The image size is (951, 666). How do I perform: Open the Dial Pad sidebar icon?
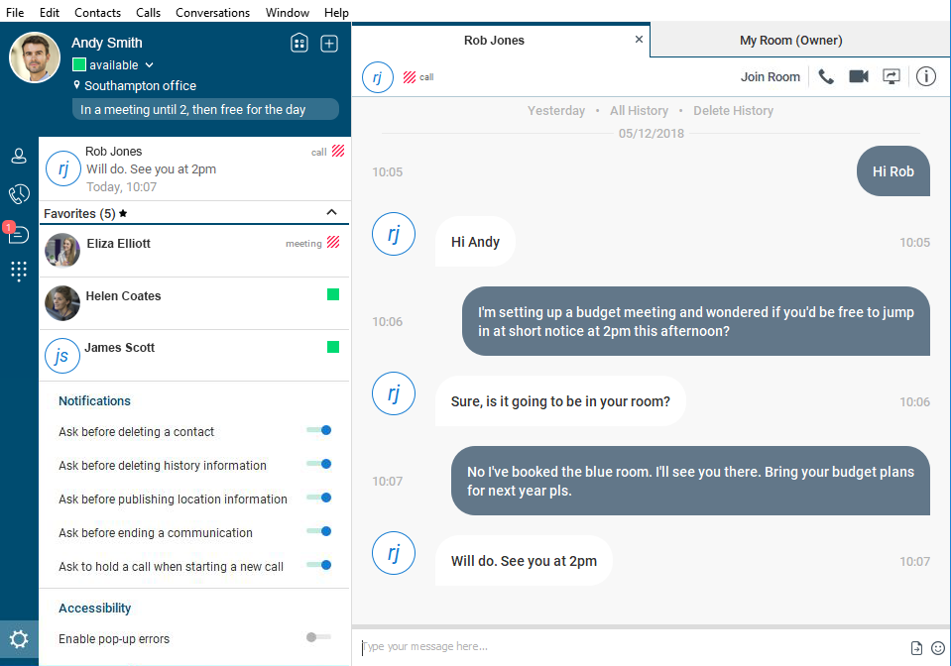pyautogui.click(x=19, y=271)
